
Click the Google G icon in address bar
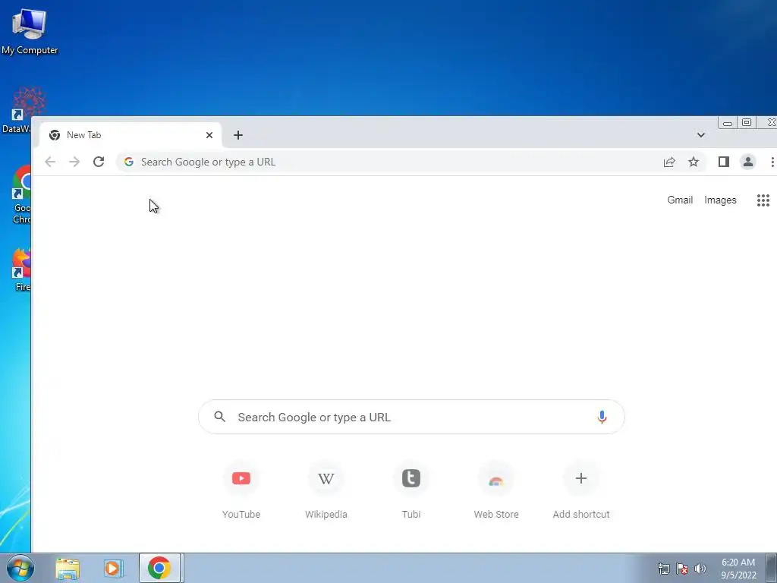click(x=129, y=162)
